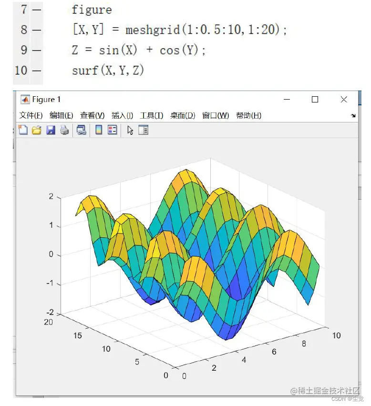This screenshot has width=371, height=406.
Task: Minimize the Figure 1 window
Action: [x=287, y=100]
